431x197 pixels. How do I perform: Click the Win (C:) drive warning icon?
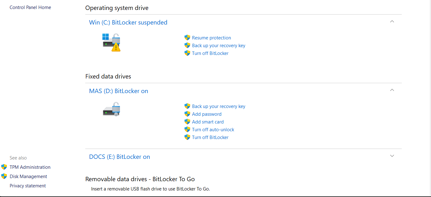click(x=111, y=42)
